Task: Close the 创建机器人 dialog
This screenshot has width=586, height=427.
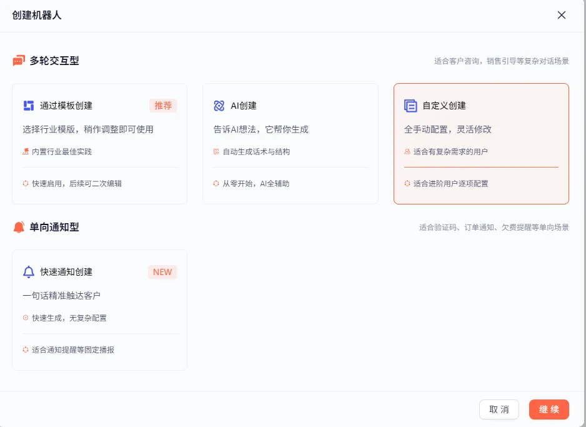Action: (562, 15)
